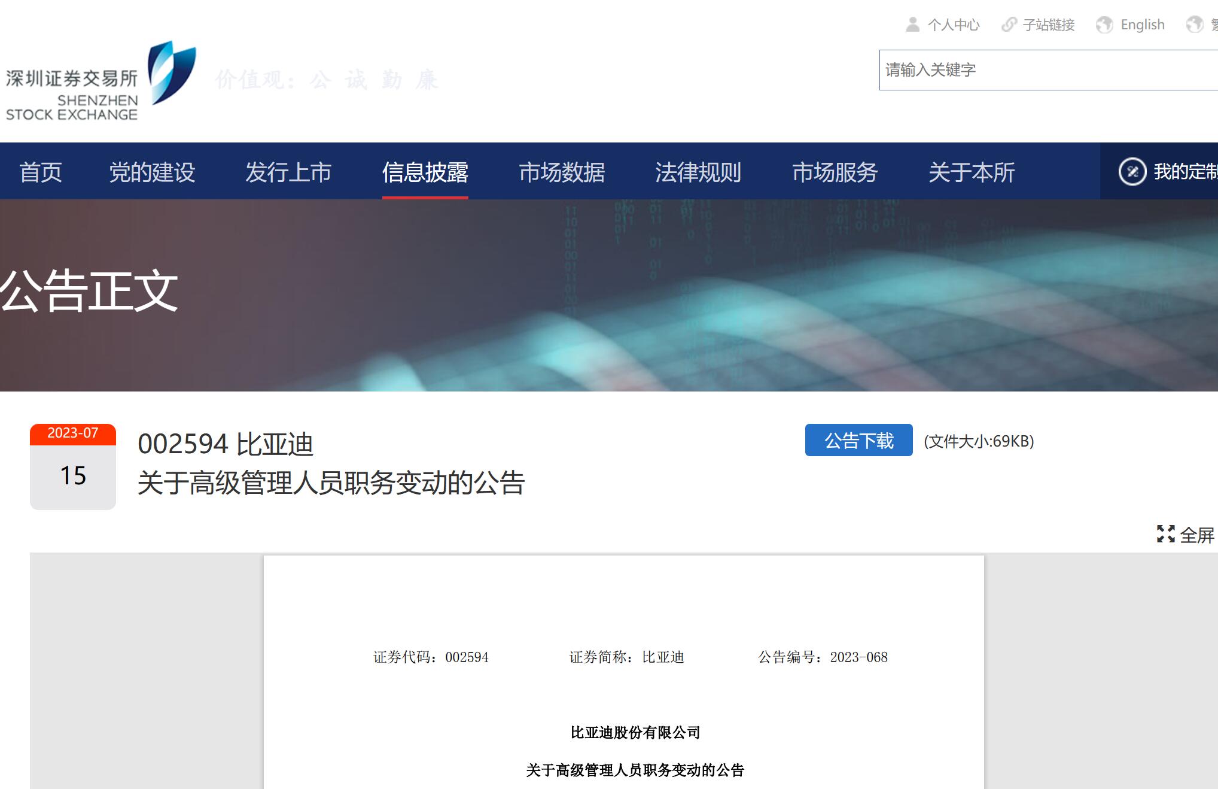
Task: Click the globe icon beside English
Action: coord(1104,25)
